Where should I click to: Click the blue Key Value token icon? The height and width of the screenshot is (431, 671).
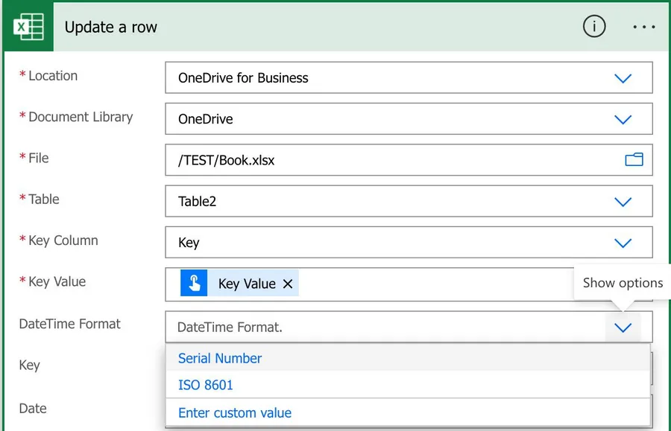tap(194, 284)
